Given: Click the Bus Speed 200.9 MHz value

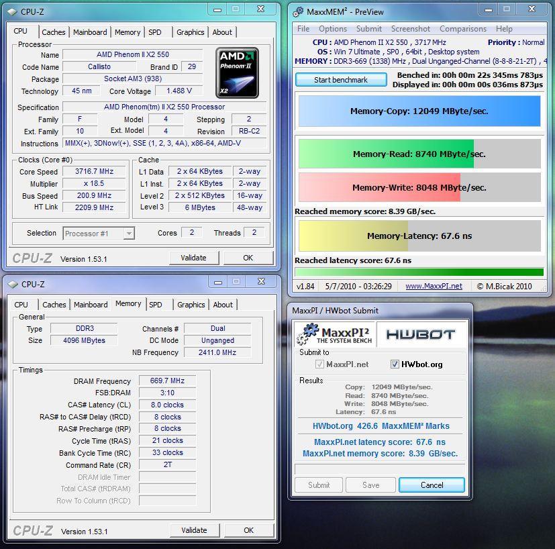Looking at the screenshot, I should (94, 195).
